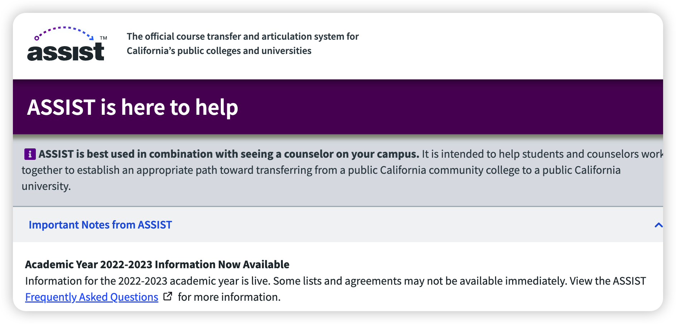The width and height of the screenshot is (676, 324).
Task: Click the external-link icon after Frequently Asked Questions
Action: pyautogui.click(x=168, y=296)
